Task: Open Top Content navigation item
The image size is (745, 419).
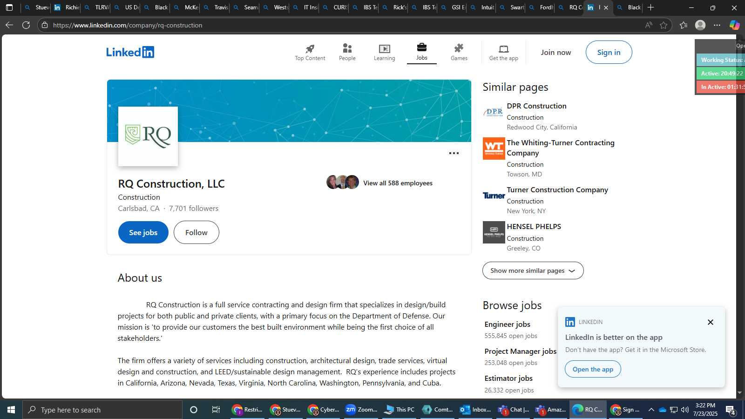Action: point(310,52)
